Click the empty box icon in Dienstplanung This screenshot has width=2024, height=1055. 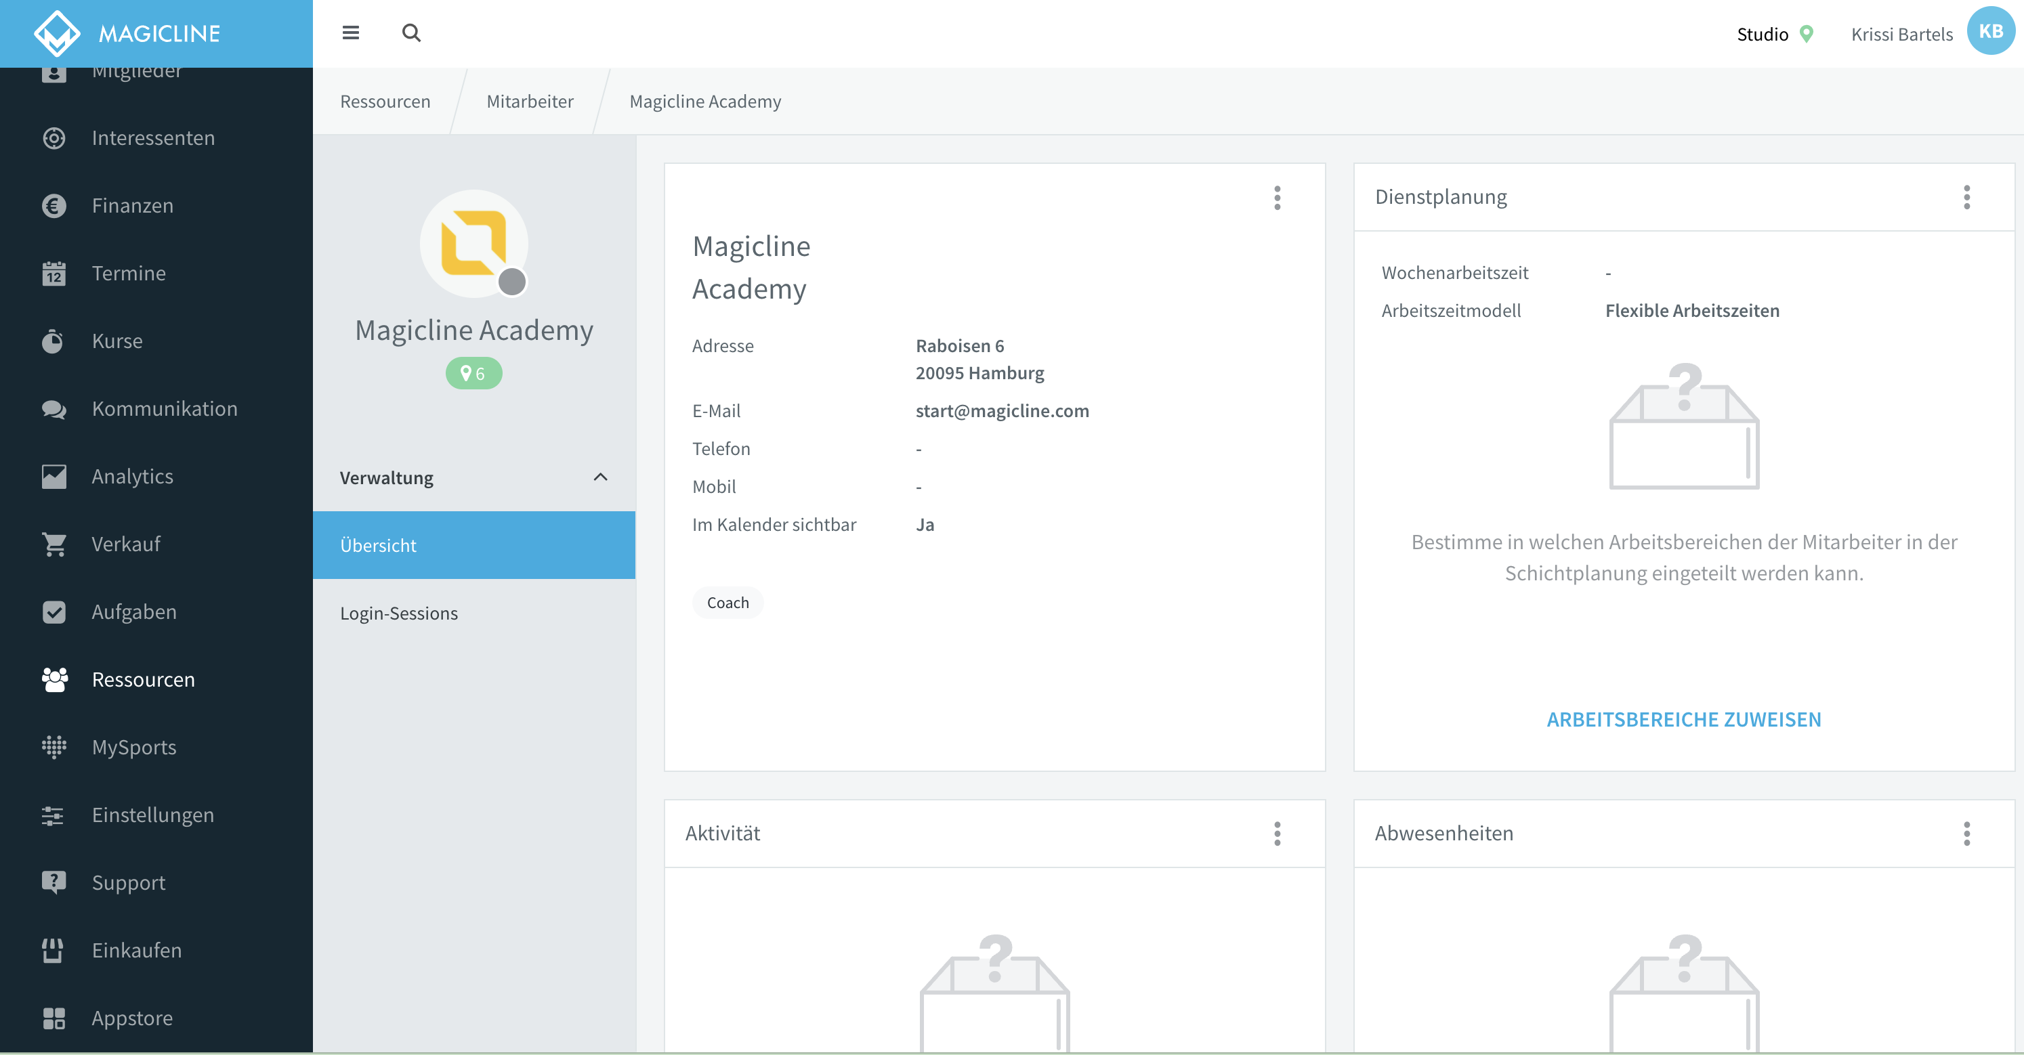tap(1684, 426)
